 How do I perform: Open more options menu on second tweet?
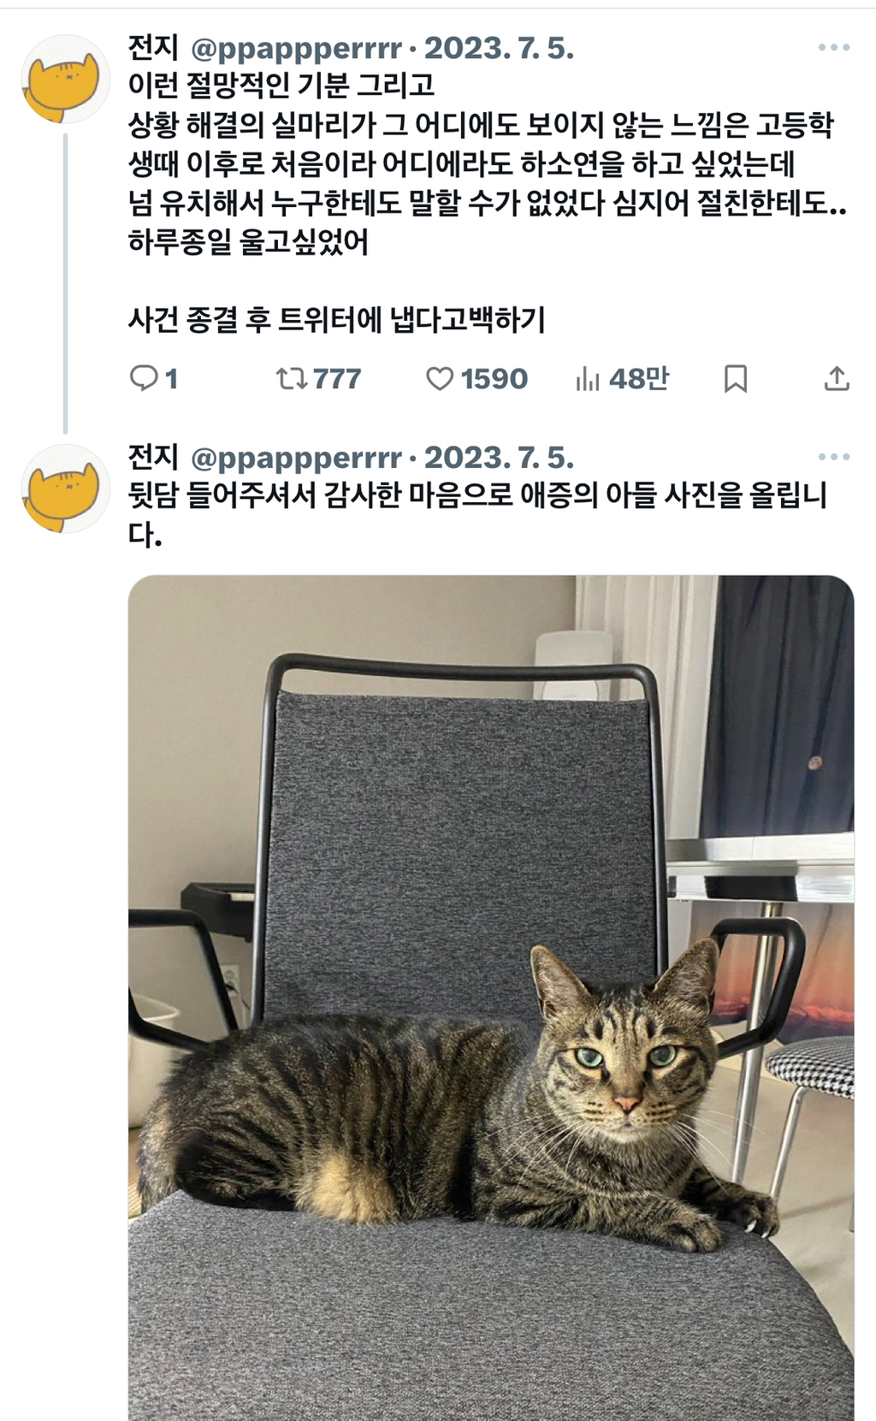pyautogui.click(x=834, y=457)
